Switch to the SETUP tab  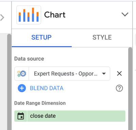pyautogui.click(x=41, y=37)
